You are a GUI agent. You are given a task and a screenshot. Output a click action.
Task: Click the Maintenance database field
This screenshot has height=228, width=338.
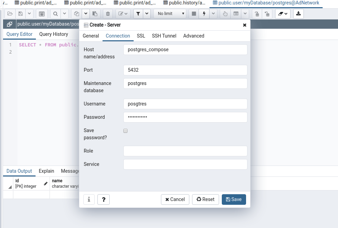click(185, 84)
